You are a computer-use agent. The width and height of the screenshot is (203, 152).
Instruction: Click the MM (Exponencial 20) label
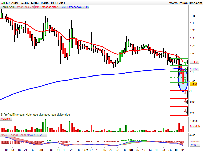[48, 7]
